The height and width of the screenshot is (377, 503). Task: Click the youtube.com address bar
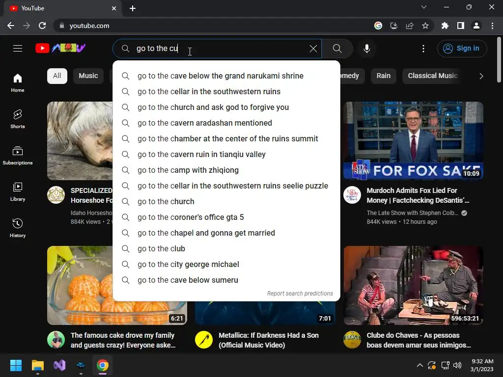(212, 26)
